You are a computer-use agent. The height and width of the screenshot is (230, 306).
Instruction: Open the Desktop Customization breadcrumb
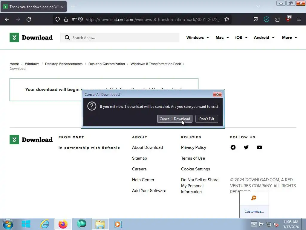[107, 64]
